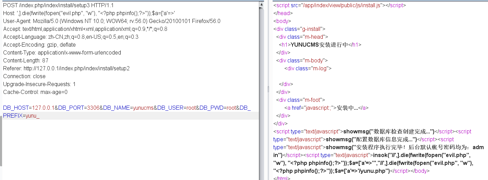Click the Connection: close header
The width and height of the screenshot is (488, 180).
pyautogui.click(x=24, y=76)
